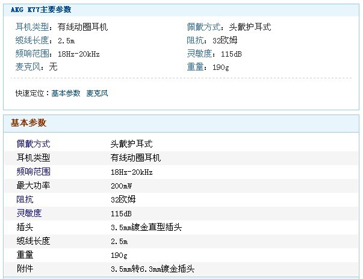
Task: Open the 佩戴方式 link in the 主要参数 summary
Action: point(203,27)
